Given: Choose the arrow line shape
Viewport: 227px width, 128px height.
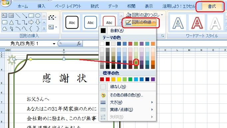Looking at the screenshot, I should tap(25, 16).
